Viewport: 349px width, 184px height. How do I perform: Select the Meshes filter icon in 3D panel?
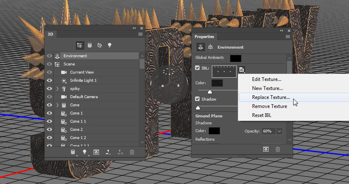point(90,45)
